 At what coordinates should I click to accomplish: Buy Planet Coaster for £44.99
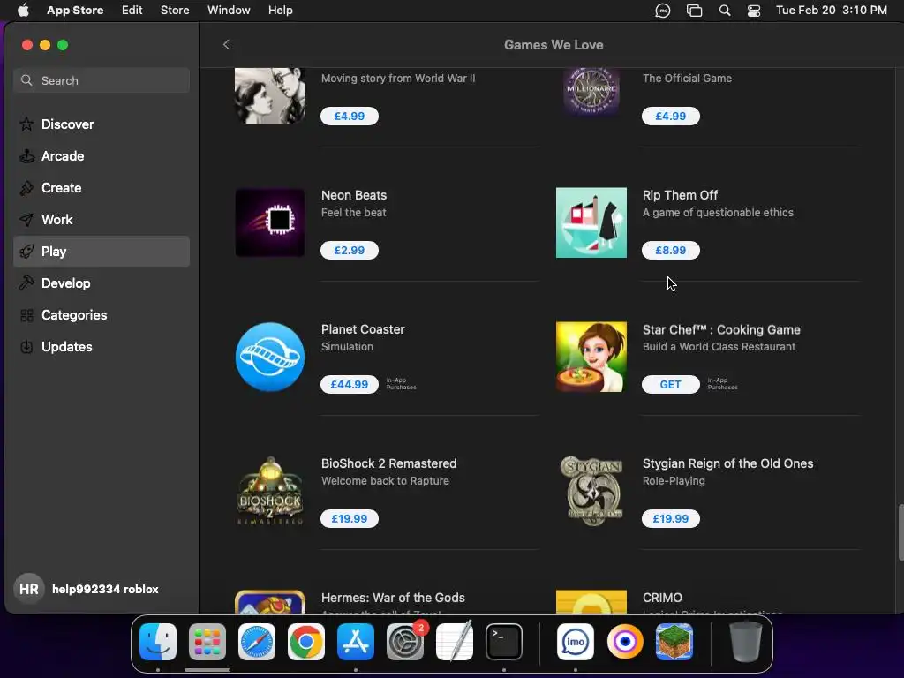tap(350, 385)
